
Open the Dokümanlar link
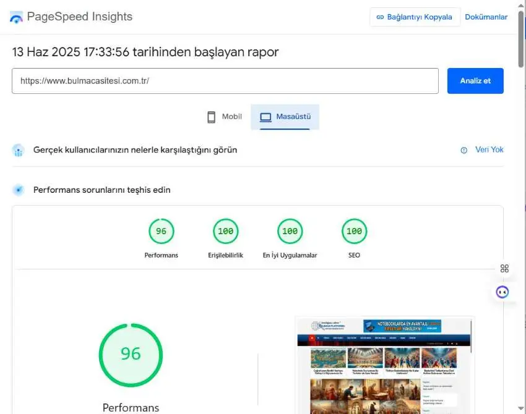click(x=486, y=17)
